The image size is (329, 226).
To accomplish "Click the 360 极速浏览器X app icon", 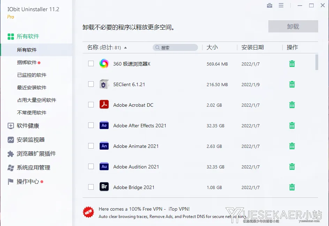I will pos(104,63).
